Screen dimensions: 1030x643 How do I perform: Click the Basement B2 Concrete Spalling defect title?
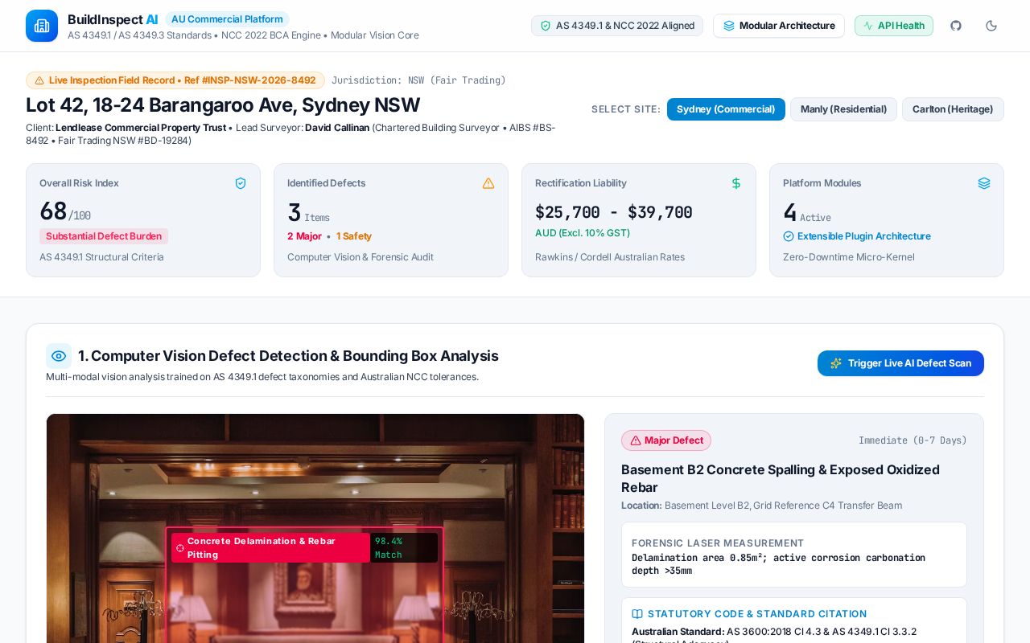point(781,478)
